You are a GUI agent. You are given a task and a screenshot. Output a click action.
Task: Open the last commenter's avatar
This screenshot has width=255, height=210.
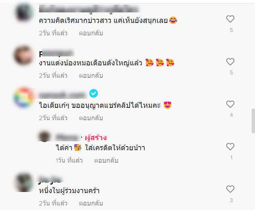(24, 183)
